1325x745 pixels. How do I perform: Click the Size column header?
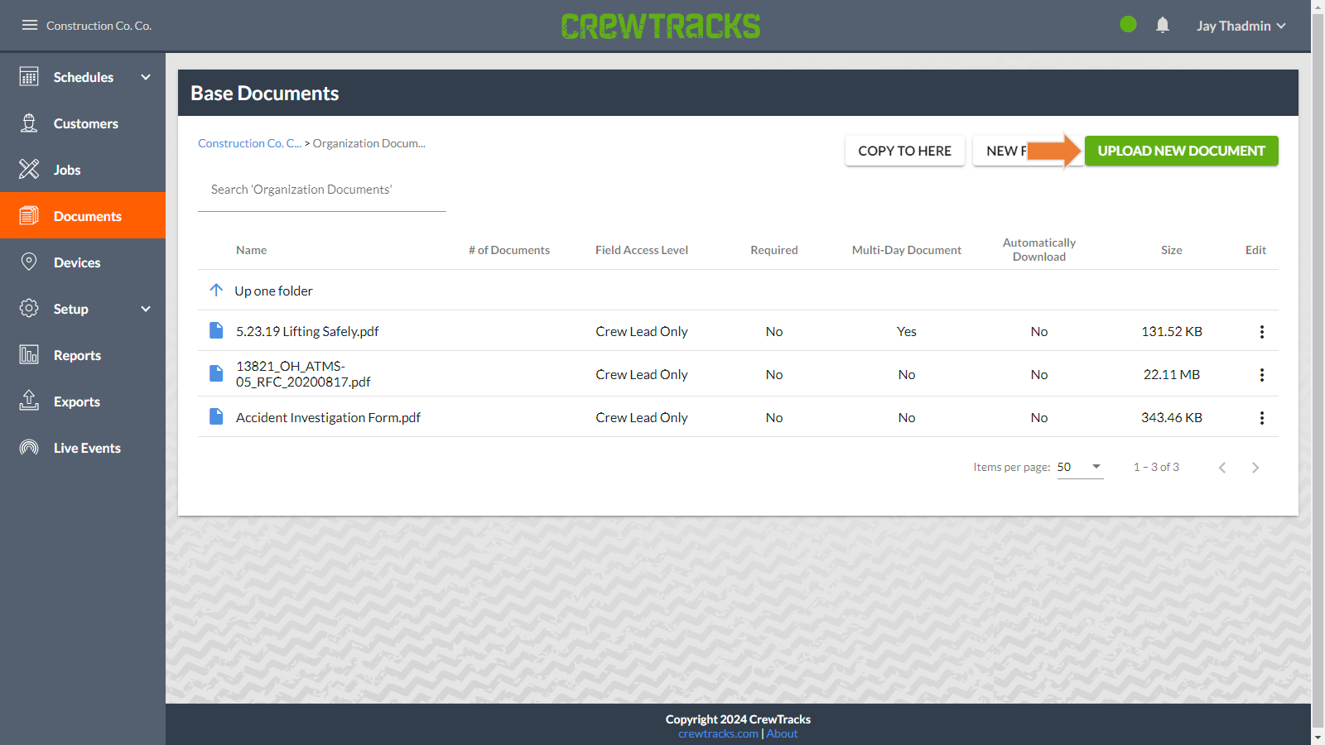click(x=1172, y=250)
